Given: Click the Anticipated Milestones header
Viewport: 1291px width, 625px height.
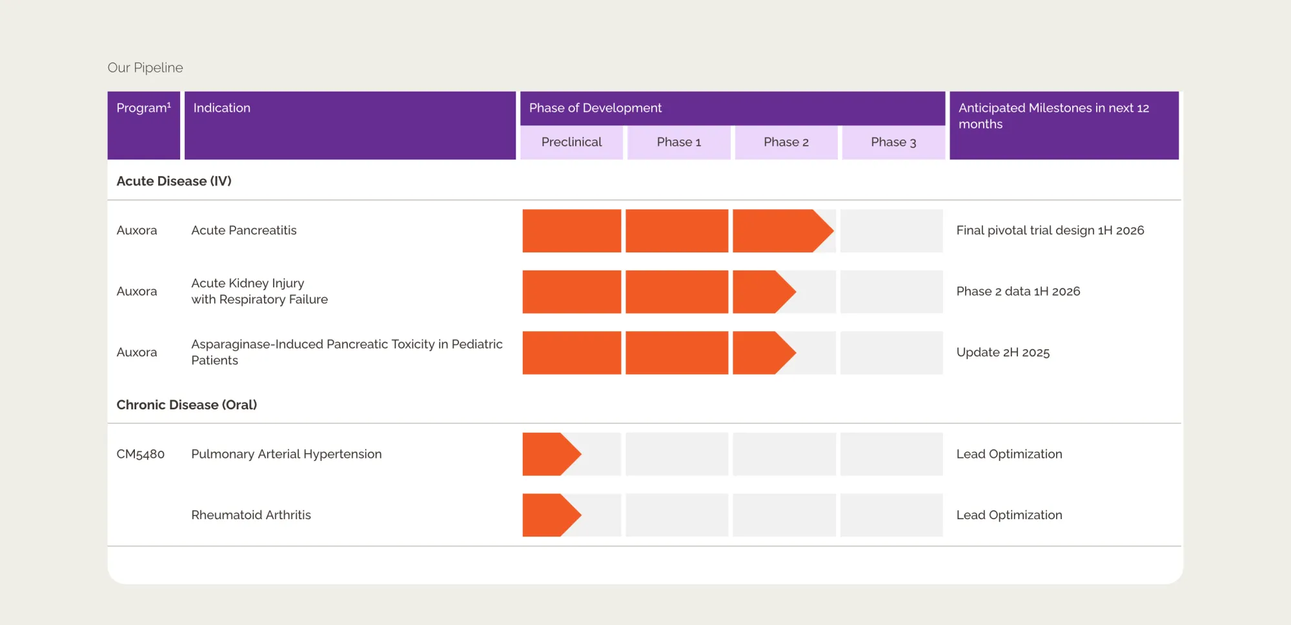Looking at the screenshot, I should tap(1053, 116).
